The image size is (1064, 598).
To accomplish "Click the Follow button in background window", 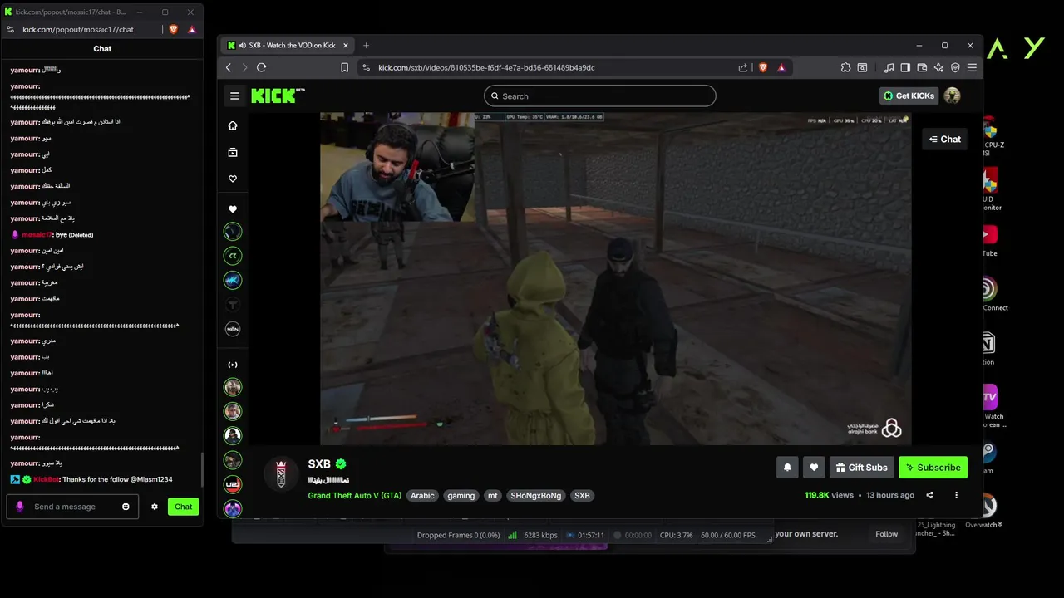I will [x=886, y=534].
